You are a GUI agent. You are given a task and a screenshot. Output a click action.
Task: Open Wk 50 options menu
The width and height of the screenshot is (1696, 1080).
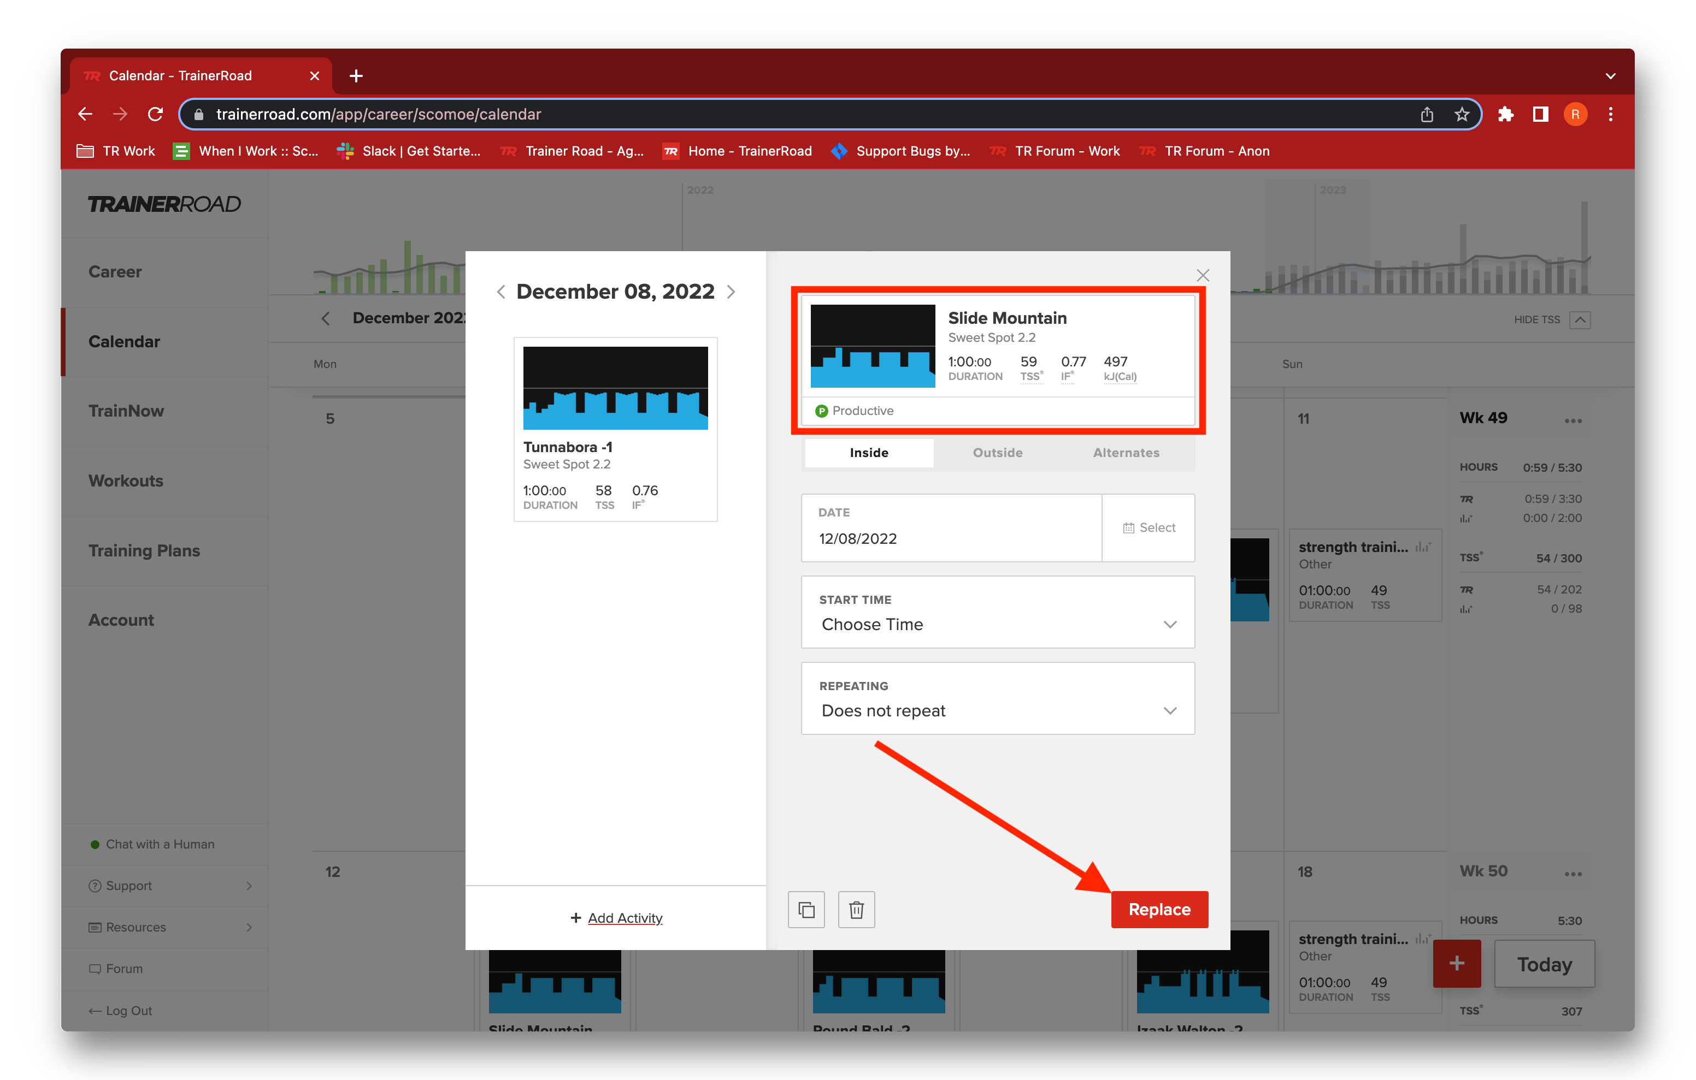pyautogui.click(x=1573, y=873)
